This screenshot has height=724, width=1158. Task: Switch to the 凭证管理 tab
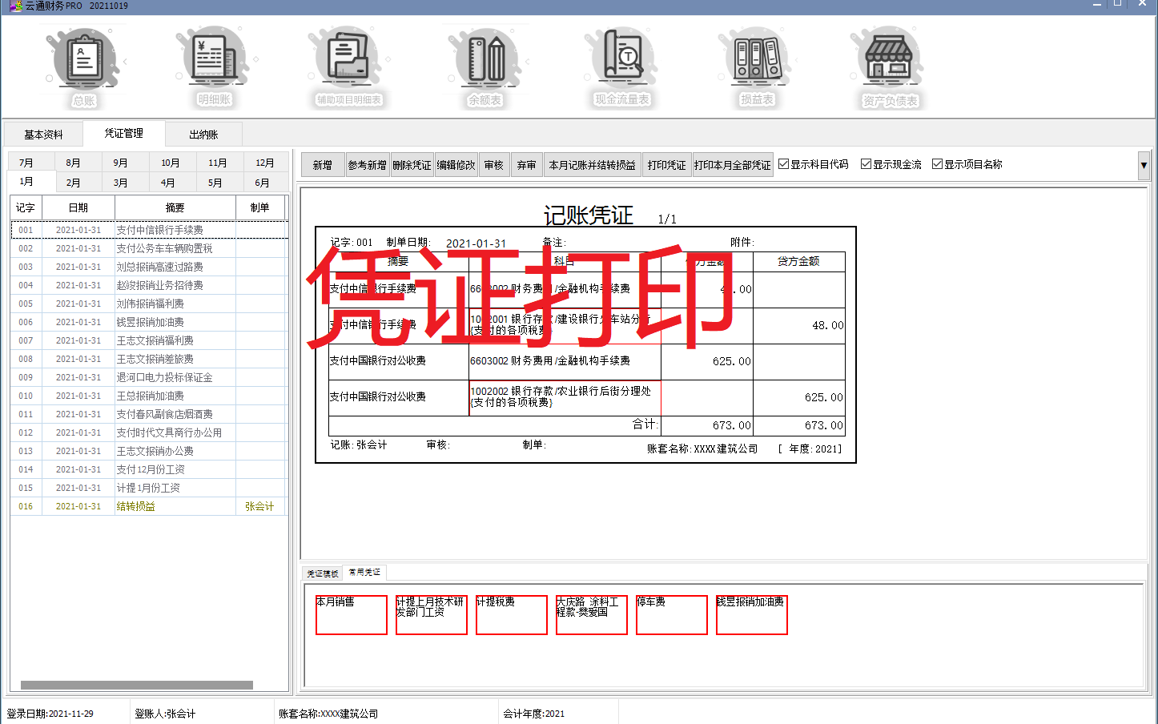click(124, 133)
